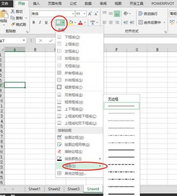This screenshot has height=196, width=177.
Task: Click the Copy (复制) icon
Action: tap(13, 18)
